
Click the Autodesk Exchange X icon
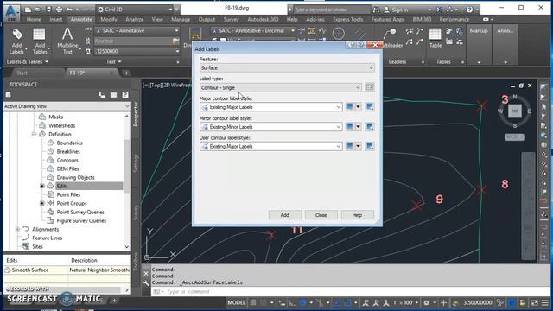[440, 10]
